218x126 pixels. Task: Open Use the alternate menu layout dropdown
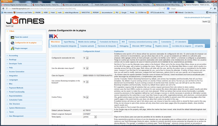pyautogui.click(x=86, y=68)
